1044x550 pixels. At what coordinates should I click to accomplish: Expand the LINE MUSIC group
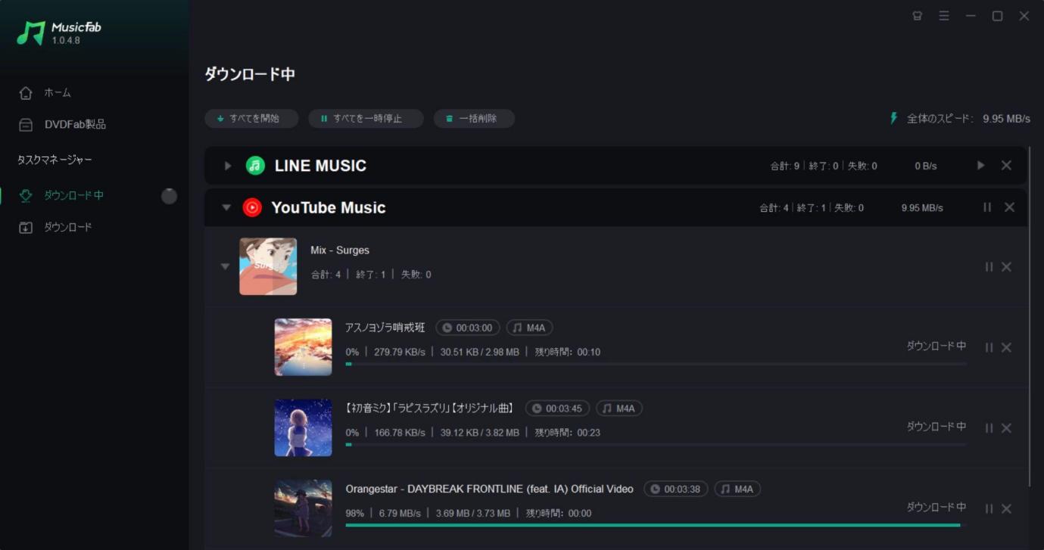[227, 166]
